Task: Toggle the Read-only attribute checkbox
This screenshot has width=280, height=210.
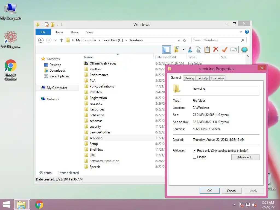Action: (194, 151)
